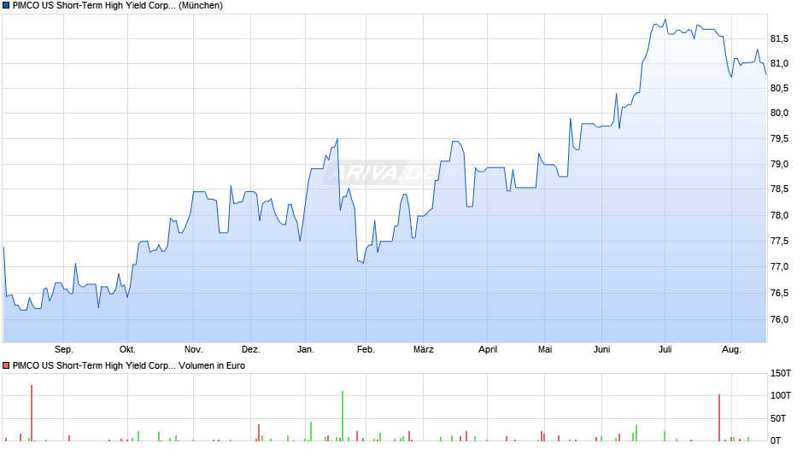Image resolution: width=803 pixels, height=449 pixels.
Task: Click the 'April' month label
Action: [488, 350]
